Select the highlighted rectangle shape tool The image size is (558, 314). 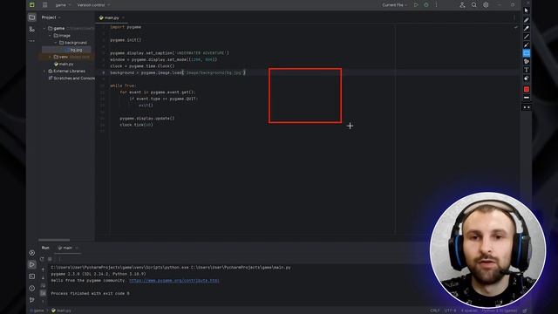(x=527, y=53)
